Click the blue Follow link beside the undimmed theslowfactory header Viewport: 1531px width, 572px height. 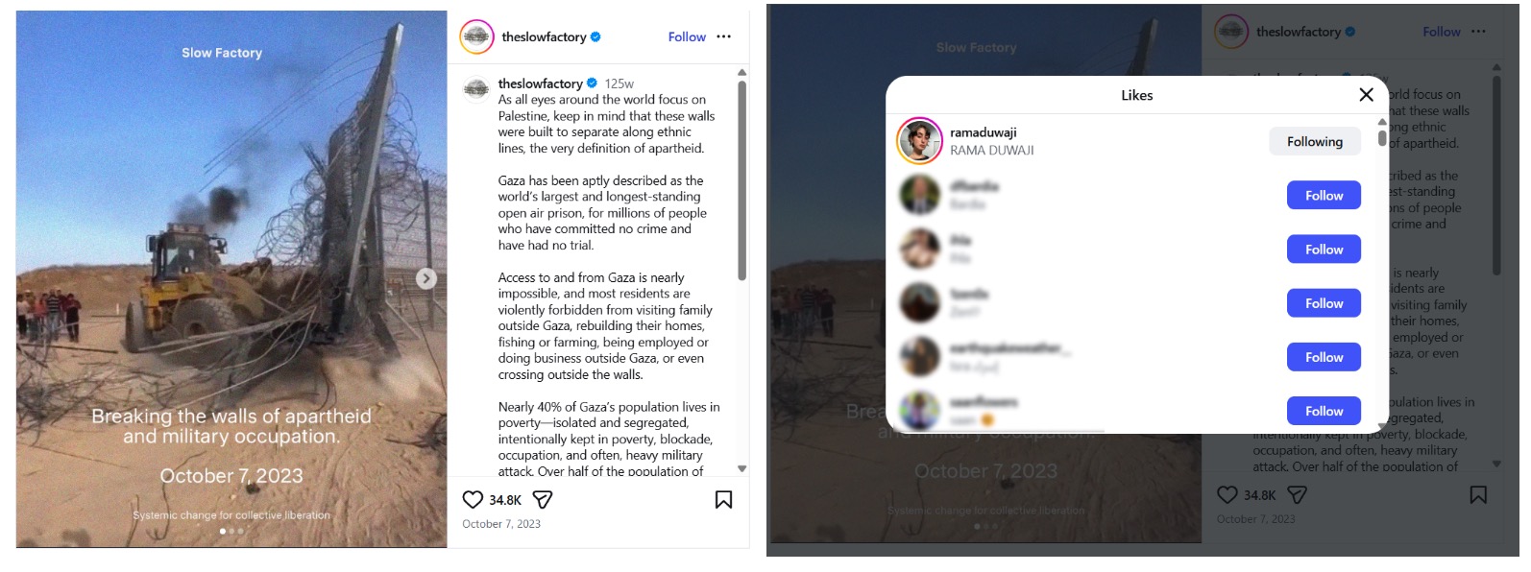click(687, 36)
